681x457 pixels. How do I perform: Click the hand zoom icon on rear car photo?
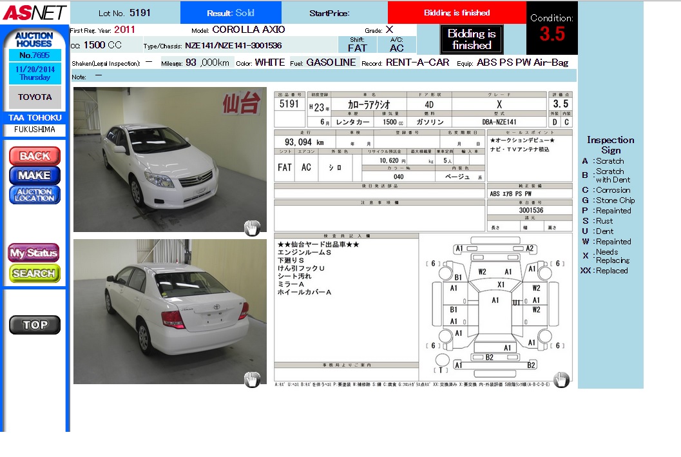coord(252,380)
